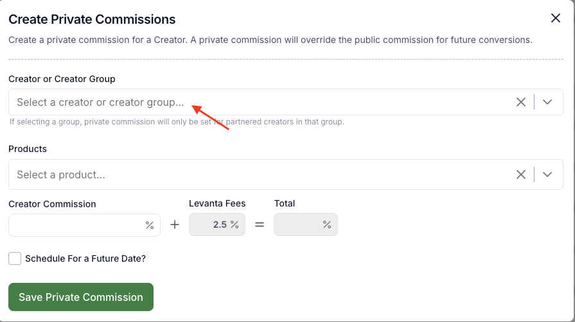Clear the creator or creator group selection
The image size is (575, 322).
tap(521, 103)
